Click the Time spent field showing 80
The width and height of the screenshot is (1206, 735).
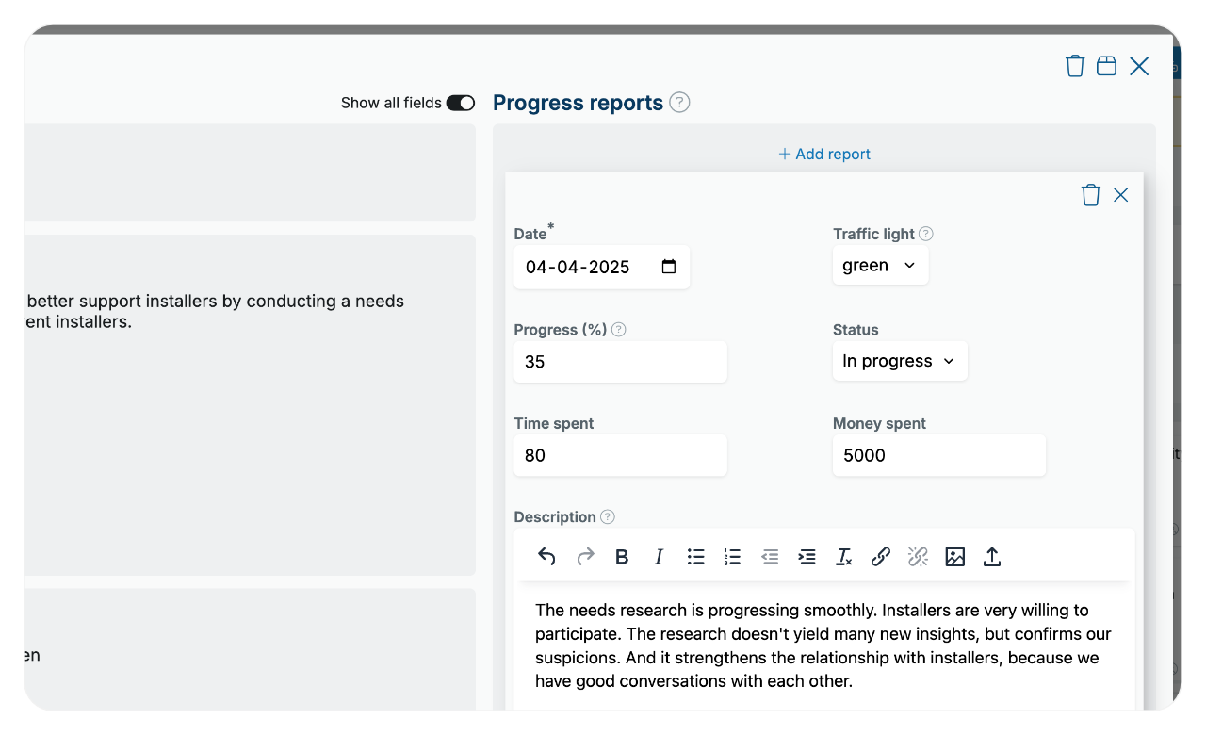(620, 455)
